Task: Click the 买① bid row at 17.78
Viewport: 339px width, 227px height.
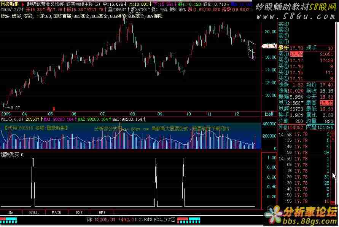Action: (x=306, y=54)
